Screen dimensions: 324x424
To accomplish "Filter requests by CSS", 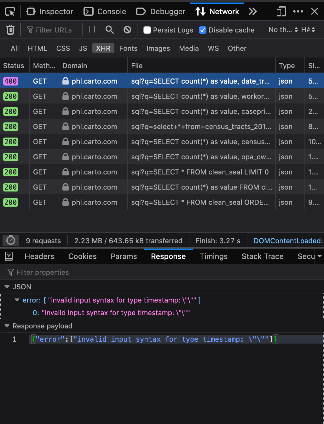I will (x=63, y=48).
